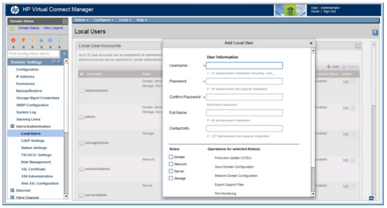
Task: Click the yellow warning triangle status icon
Action: pyautogui.click(x=32, y=40)
